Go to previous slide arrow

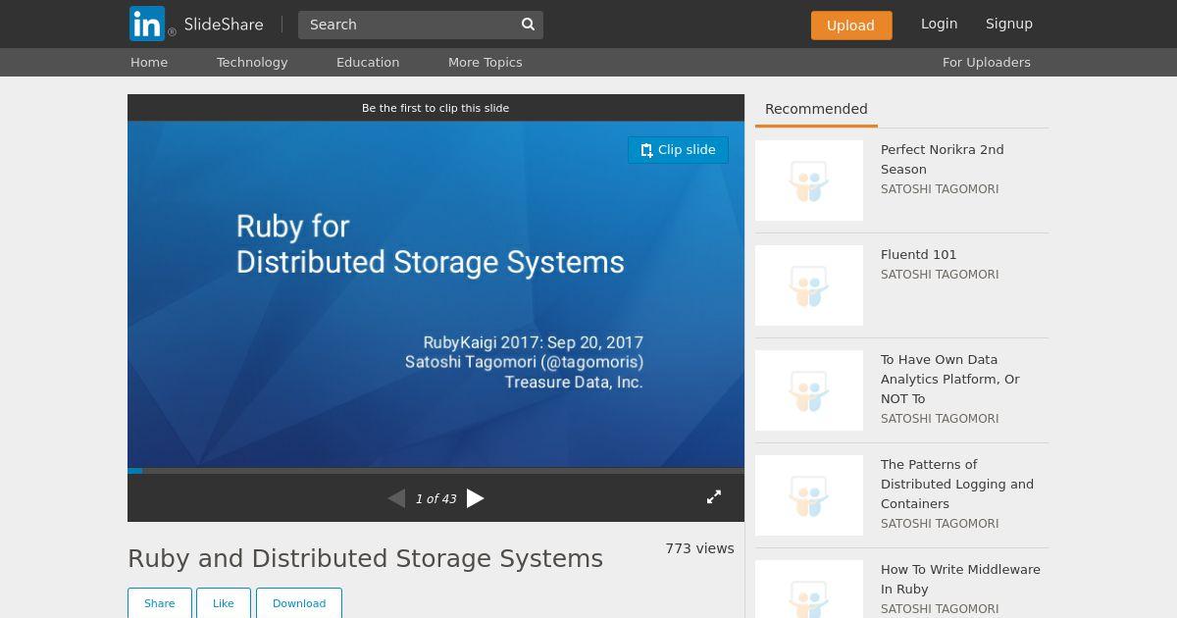396,498
